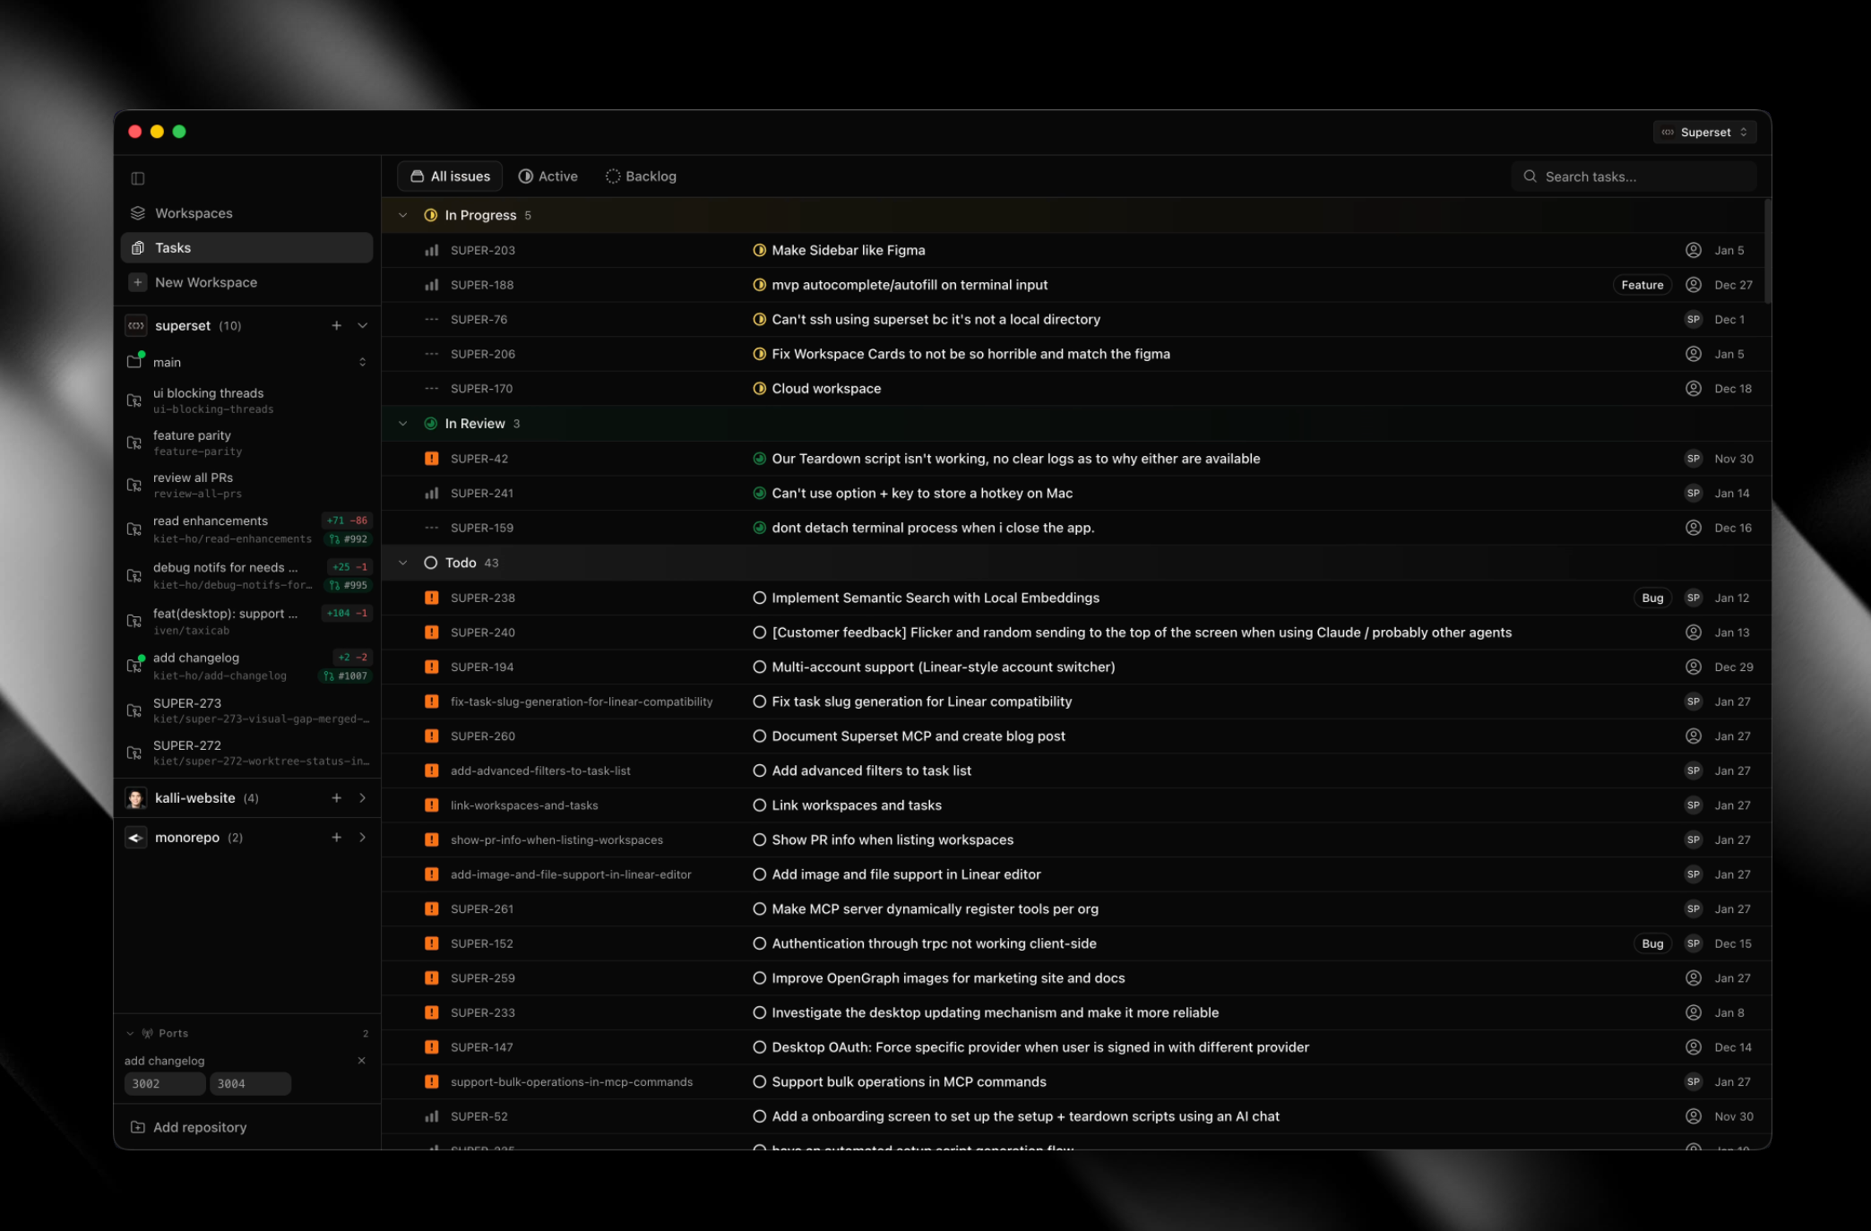Open the Superset organization dropdown
1871x1231 pixels.
1704,132
